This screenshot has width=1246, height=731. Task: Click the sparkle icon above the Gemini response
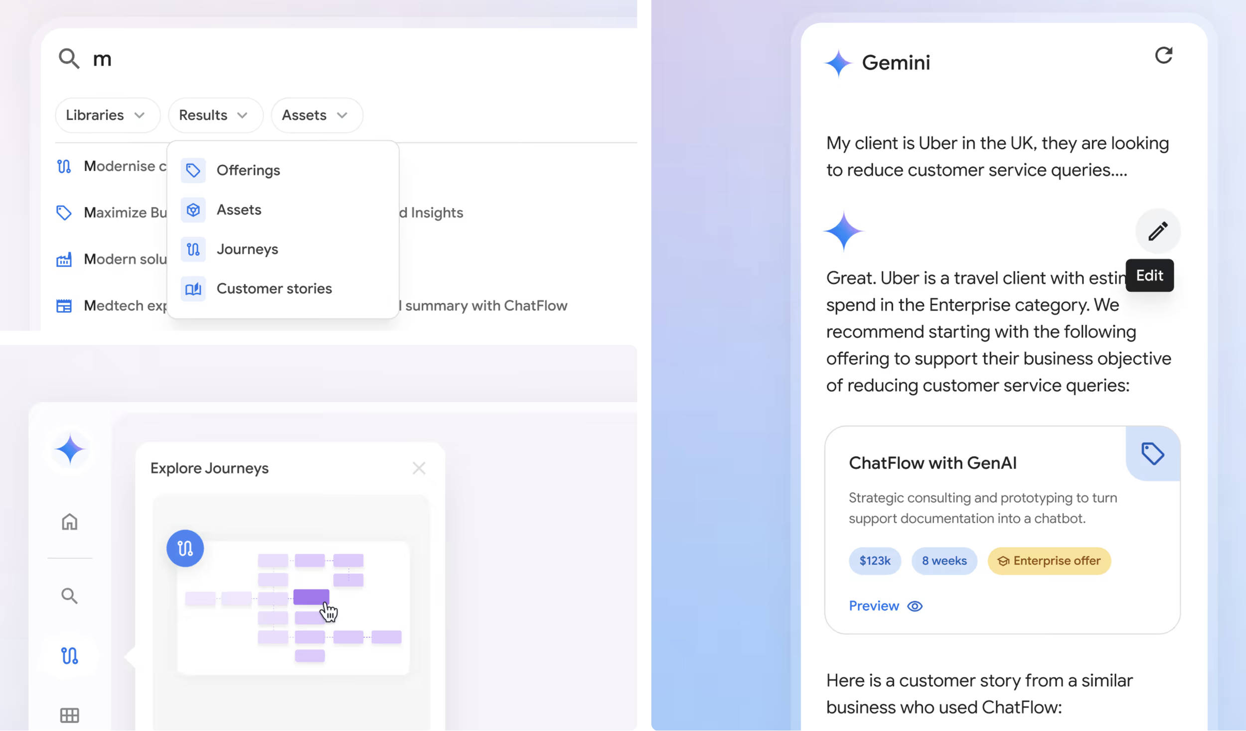pos(843,231)
